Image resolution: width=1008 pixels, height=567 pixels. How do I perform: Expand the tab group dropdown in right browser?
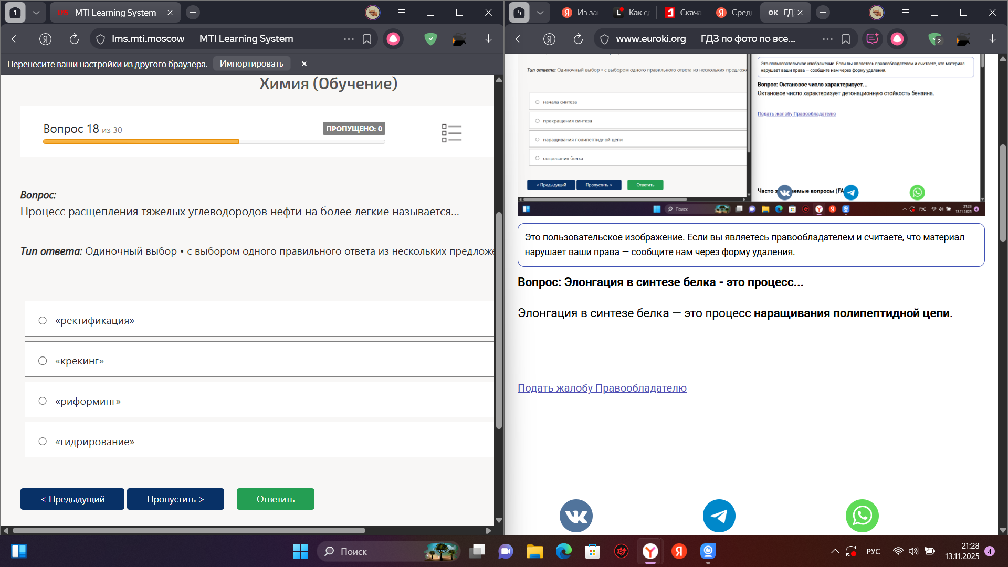pyautogui.click(x=540, y=13)
